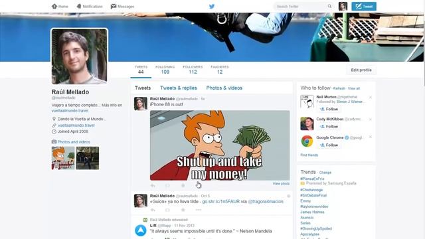Click avatar on the iPhone 88 tweet
The height and width of the screenshot is (239, 425).
point(141,104)
